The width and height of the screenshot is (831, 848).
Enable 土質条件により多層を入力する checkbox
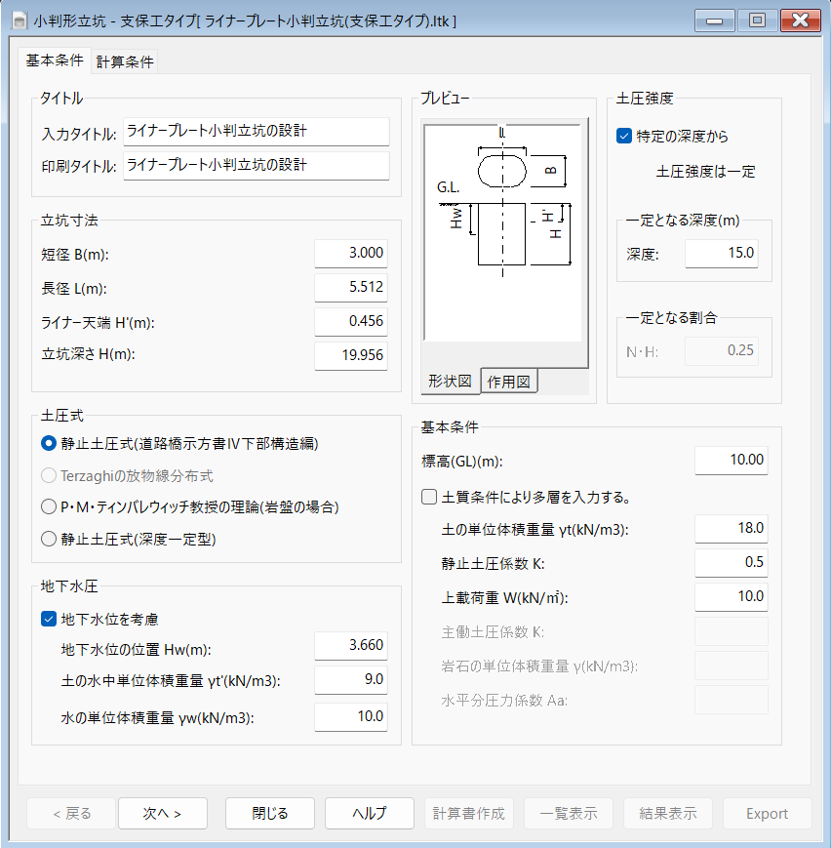[x=429, y=497]
